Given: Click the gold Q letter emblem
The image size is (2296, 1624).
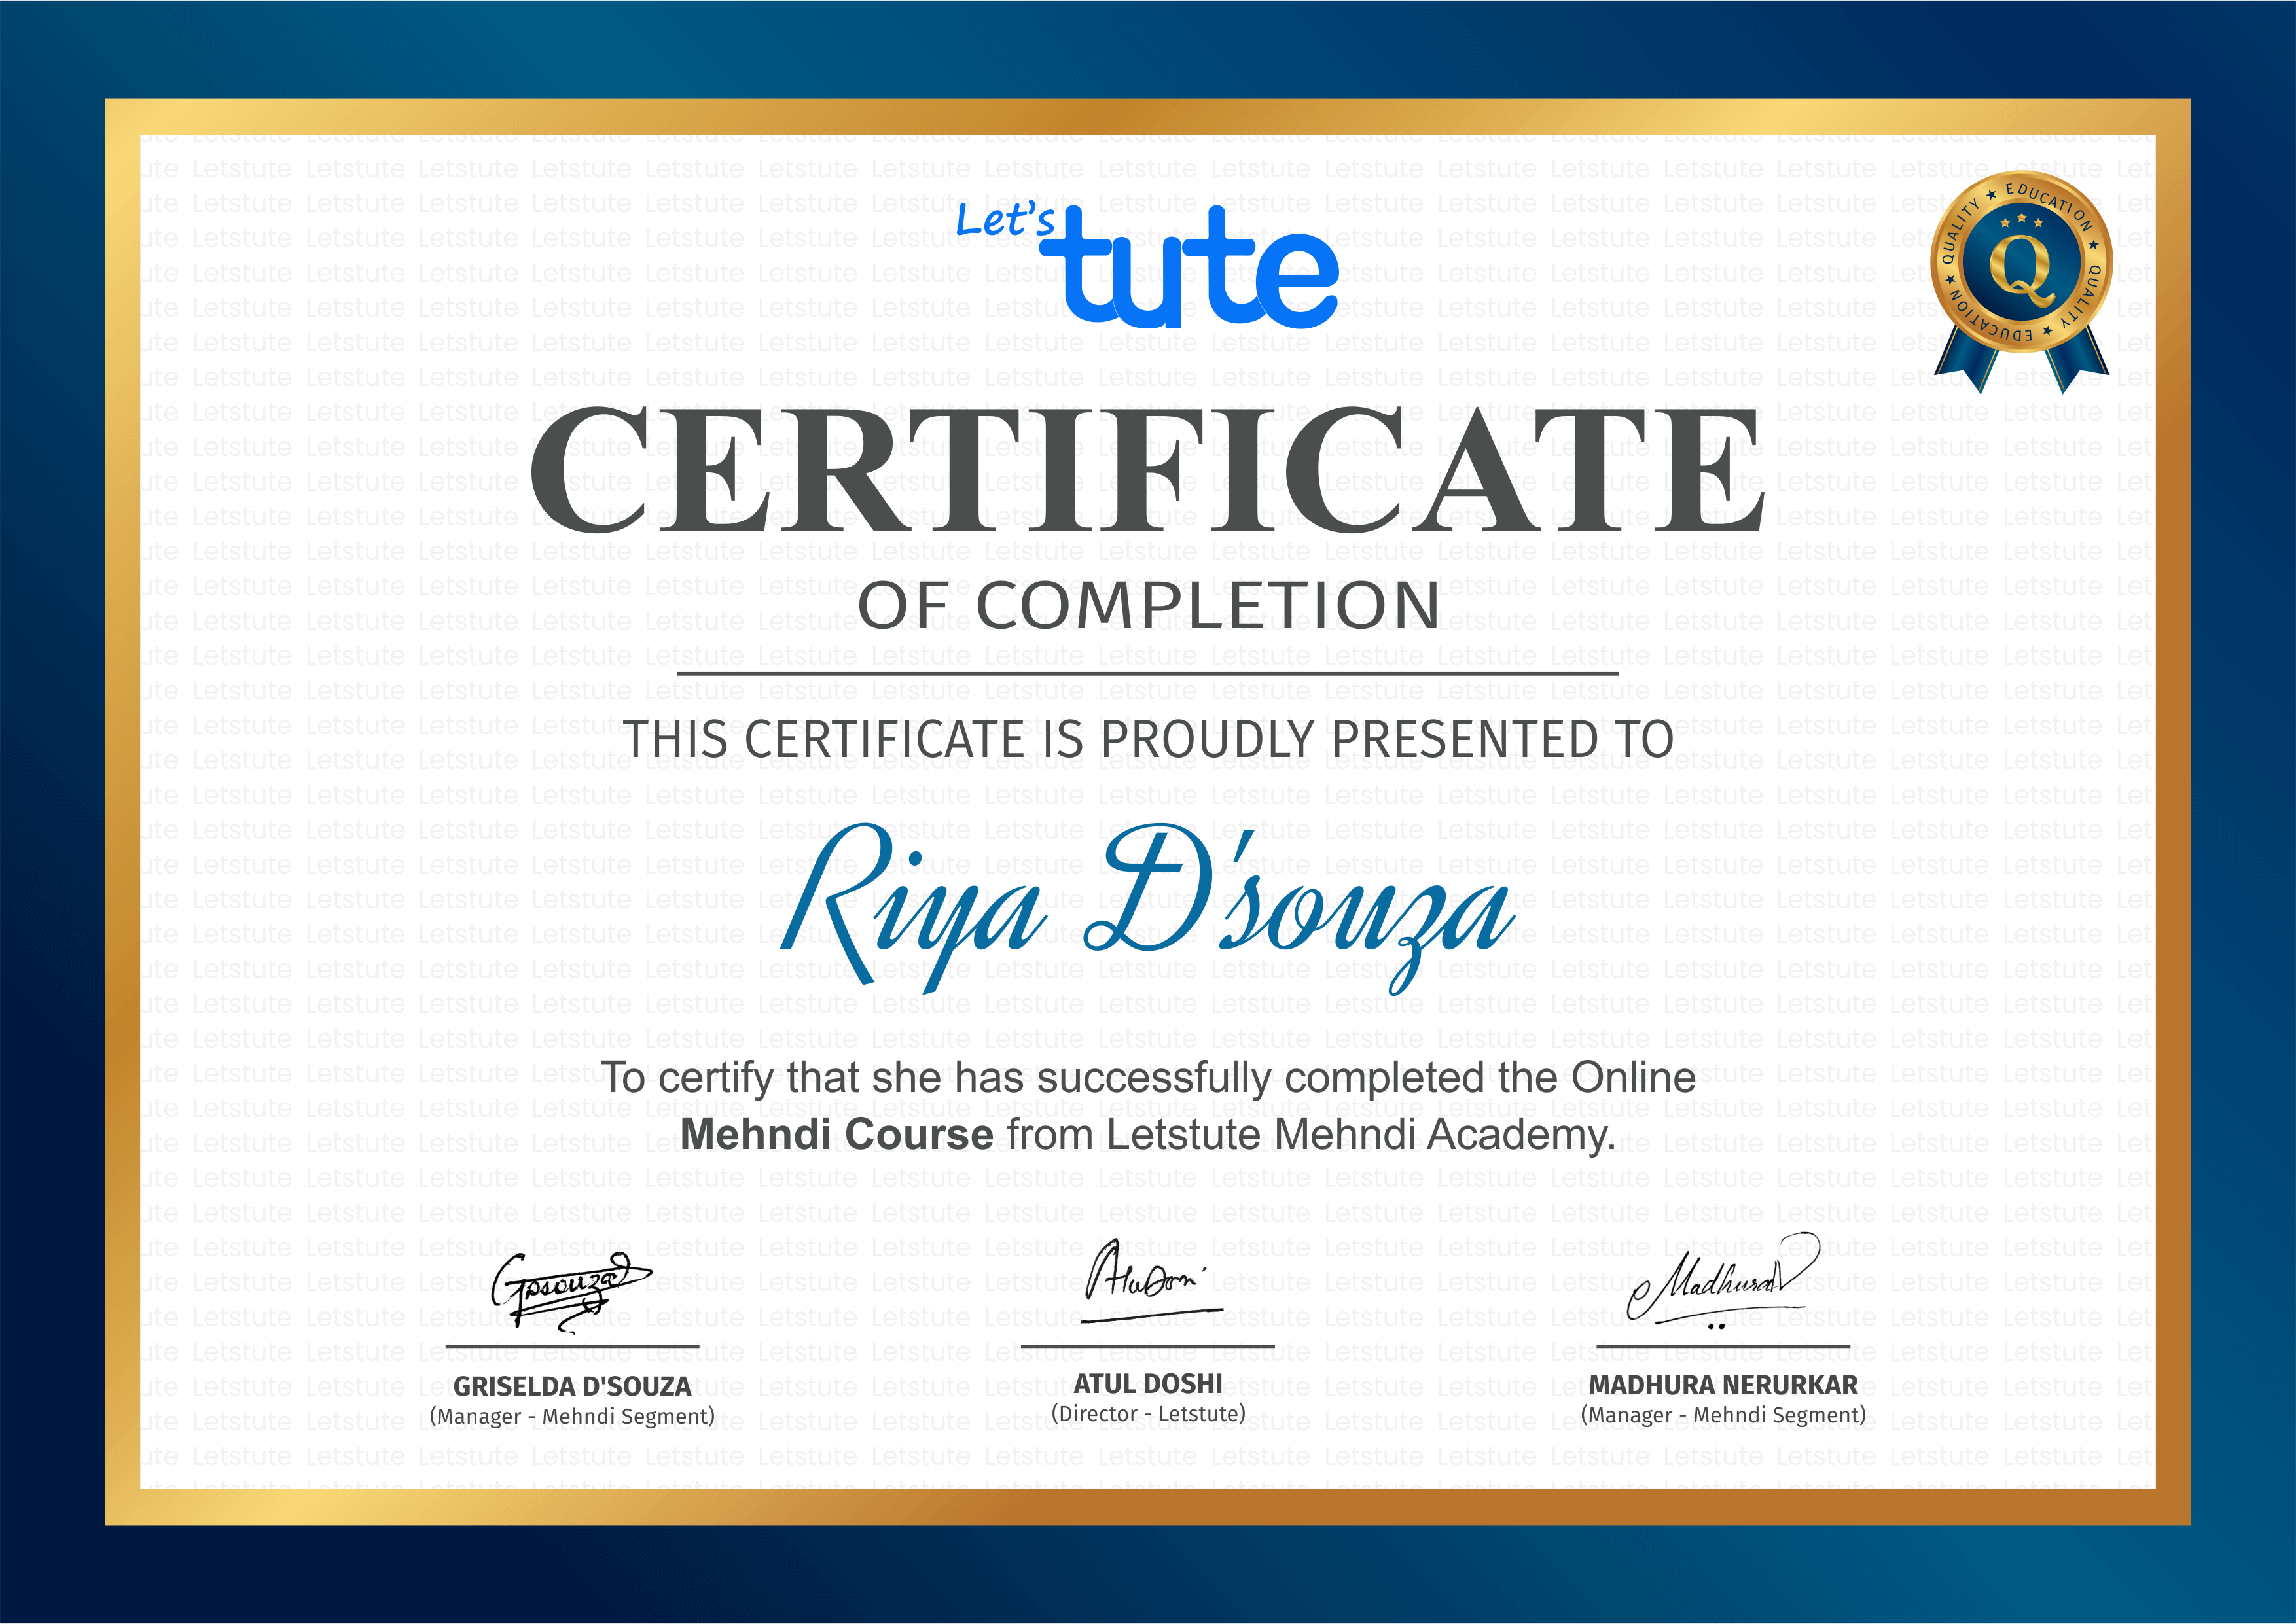Looking at the screenshot, I should tap(2021, 268).
